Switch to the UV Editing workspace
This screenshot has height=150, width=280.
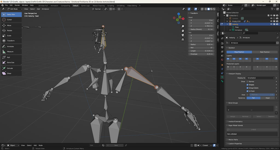[x=120, y=5]
